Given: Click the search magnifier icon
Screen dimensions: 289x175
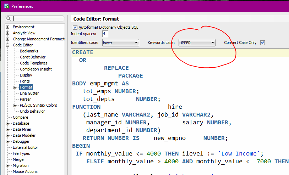Looking at the screenshot, I should (9, 18).
